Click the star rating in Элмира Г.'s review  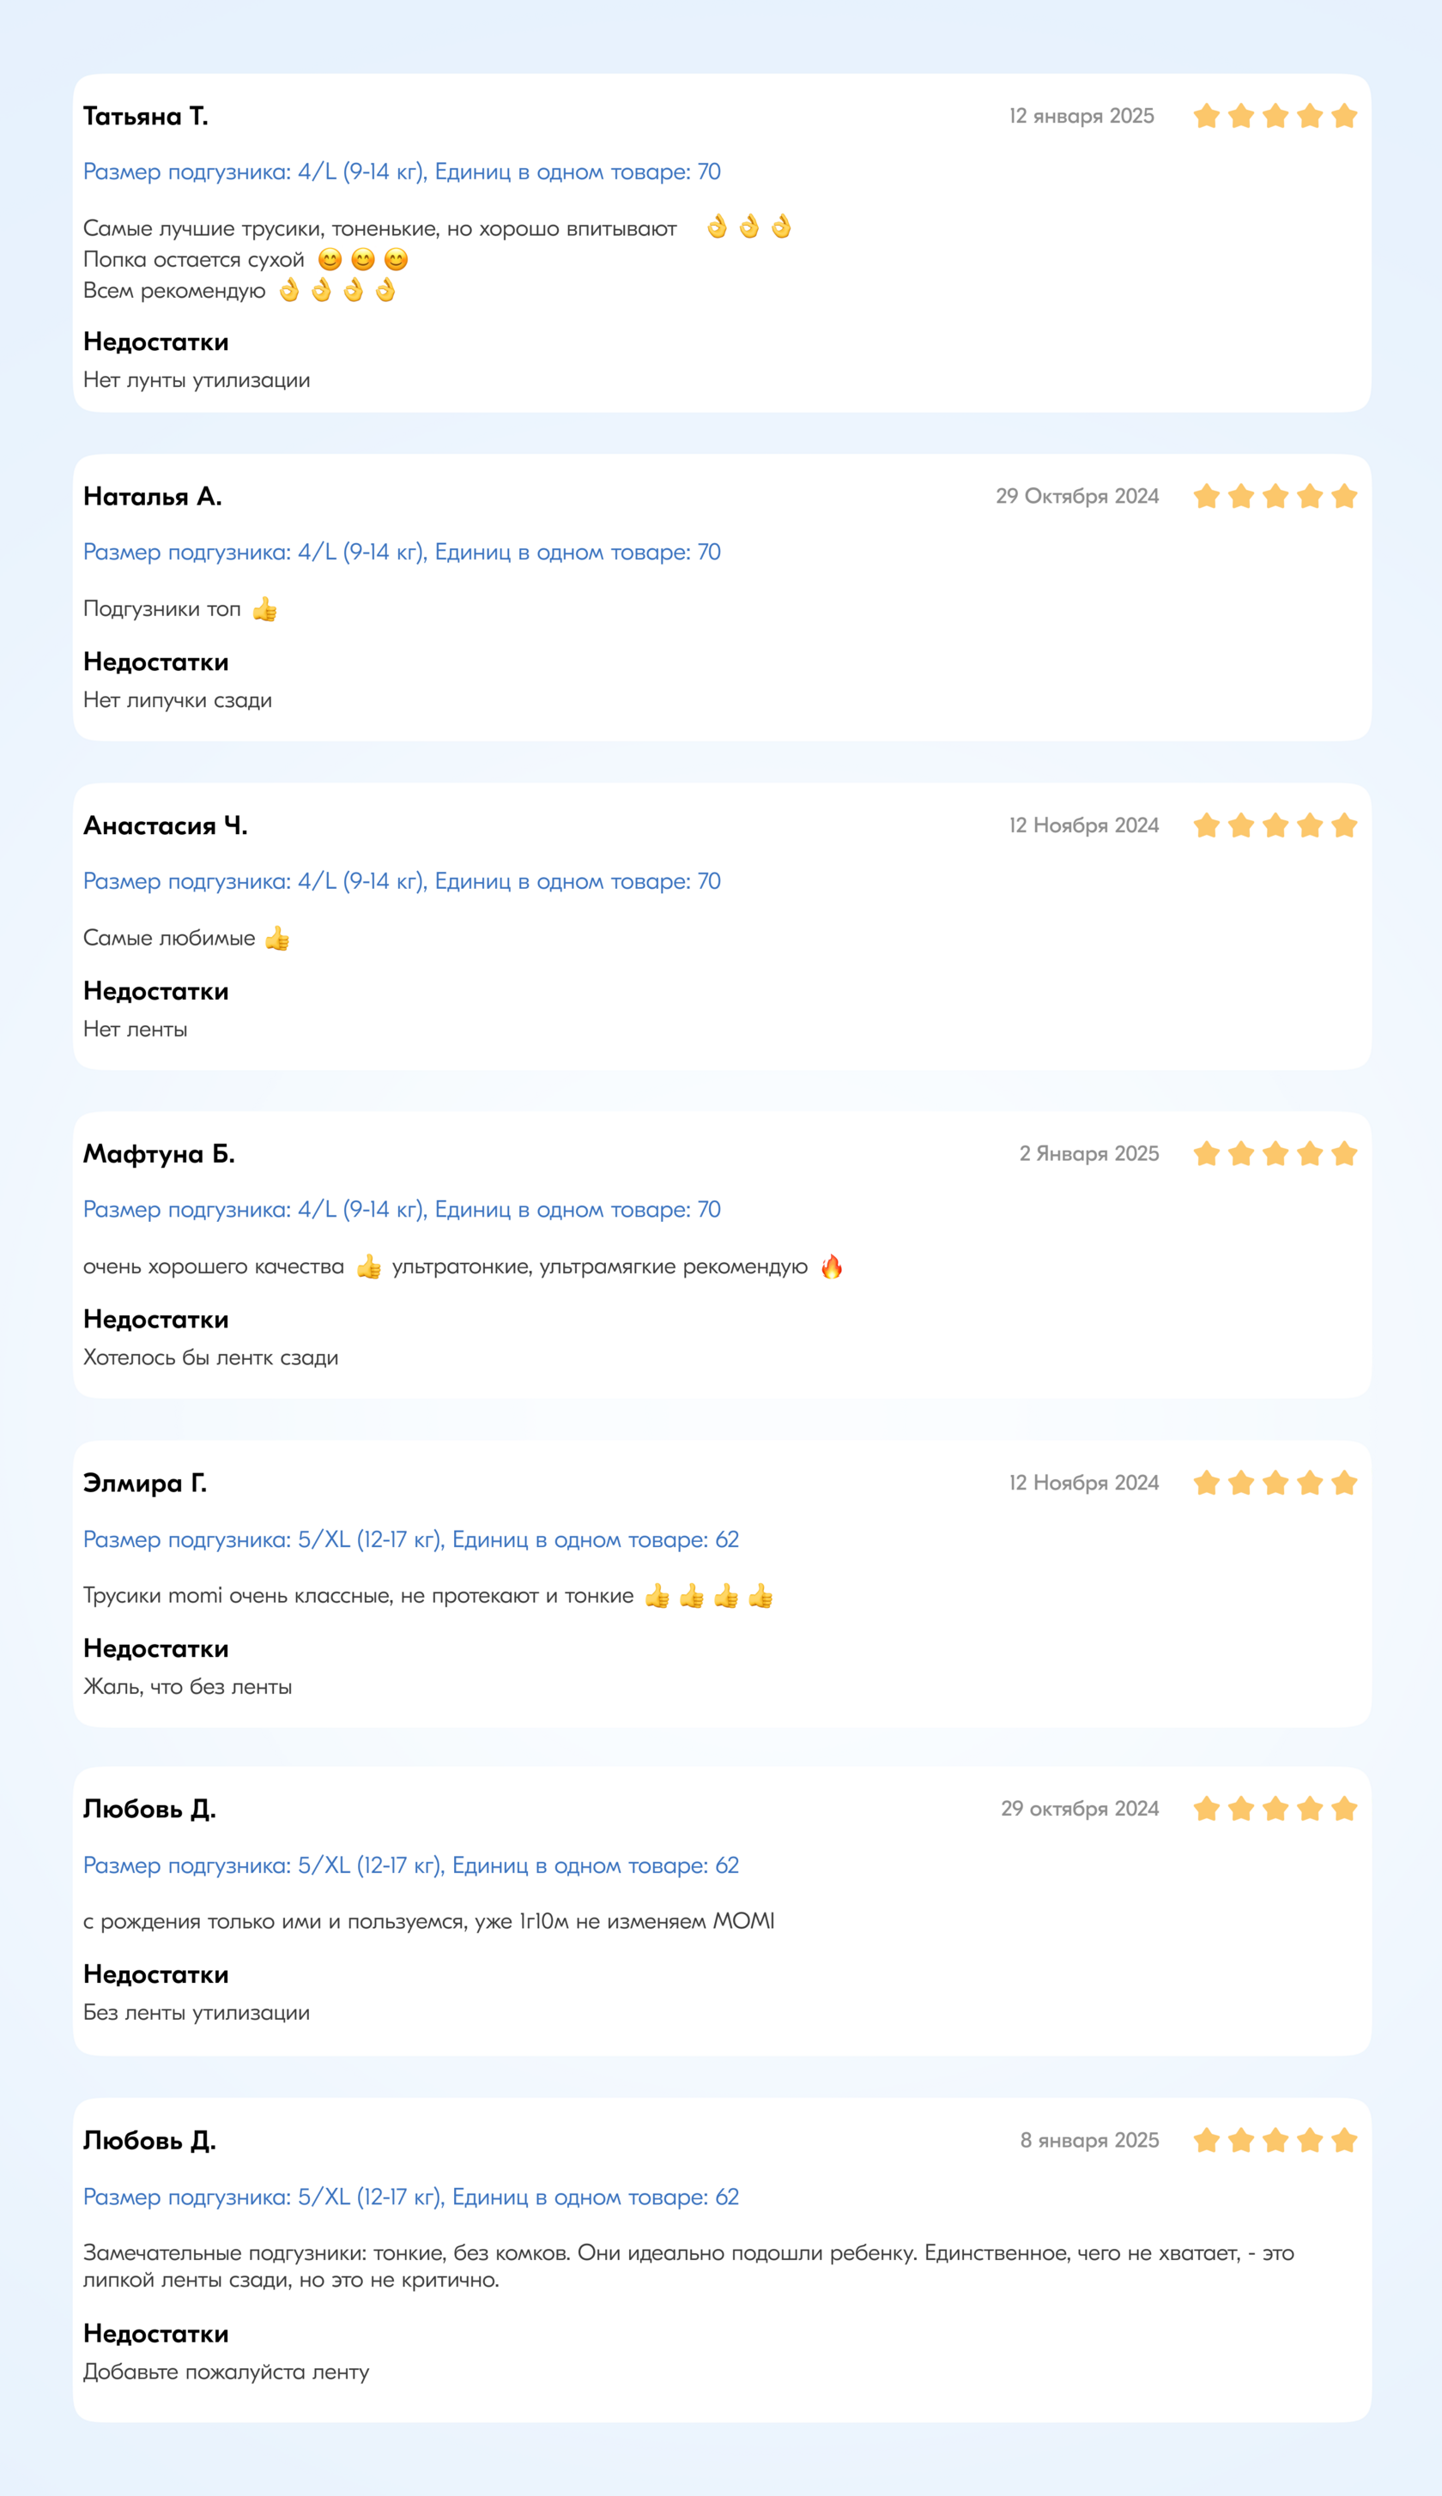1275,1482
